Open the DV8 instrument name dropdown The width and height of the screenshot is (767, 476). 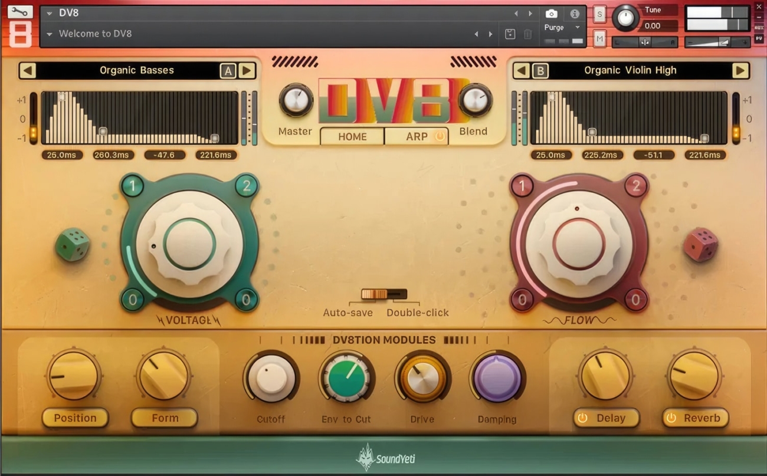pos(50,13)
